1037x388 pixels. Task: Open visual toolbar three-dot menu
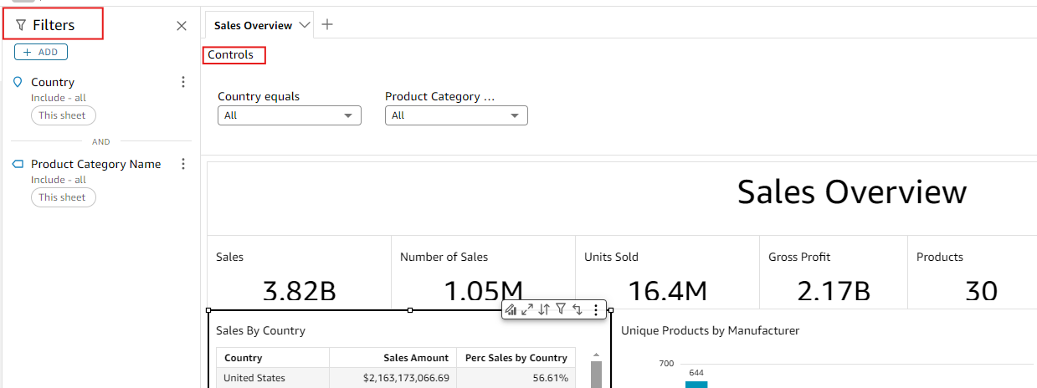pos(595,309)
